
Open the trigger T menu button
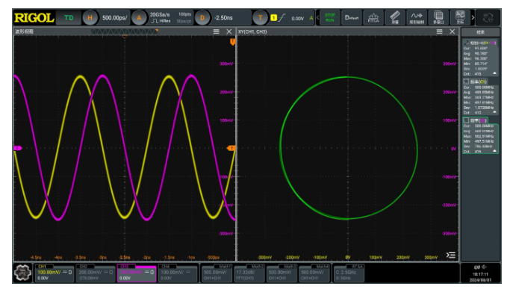[x=260, y=18]
